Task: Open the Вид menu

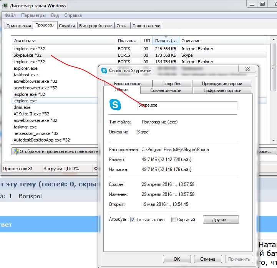Action: [55, 15]
